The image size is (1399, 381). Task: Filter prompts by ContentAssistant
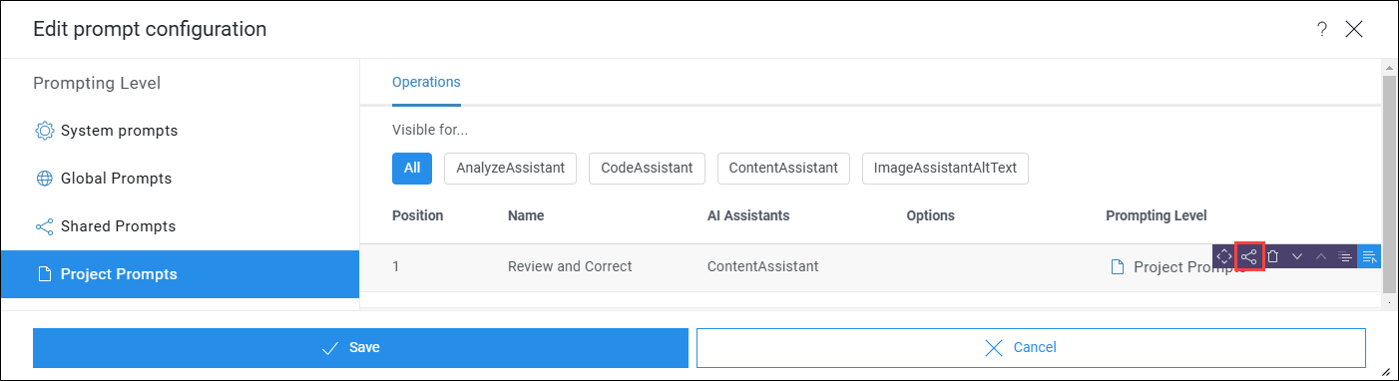783,168
